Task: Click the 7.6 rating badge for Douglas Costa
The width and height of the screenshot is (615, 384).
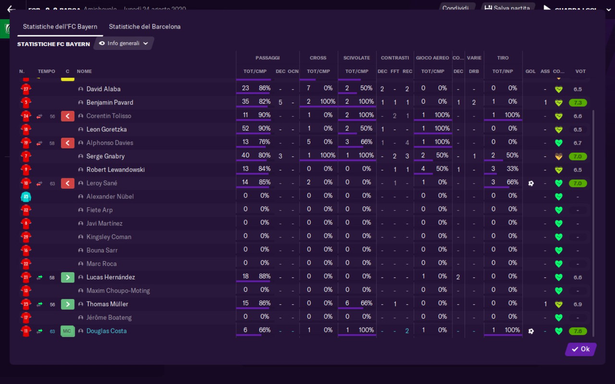Action: (578, 331)
